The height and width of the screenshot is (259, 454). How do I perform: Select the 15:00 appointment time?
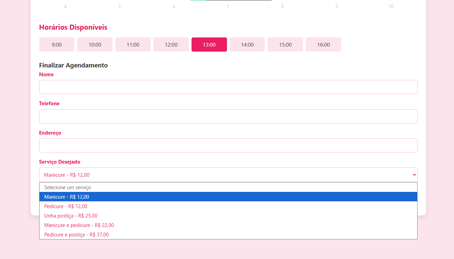(285, 45)
